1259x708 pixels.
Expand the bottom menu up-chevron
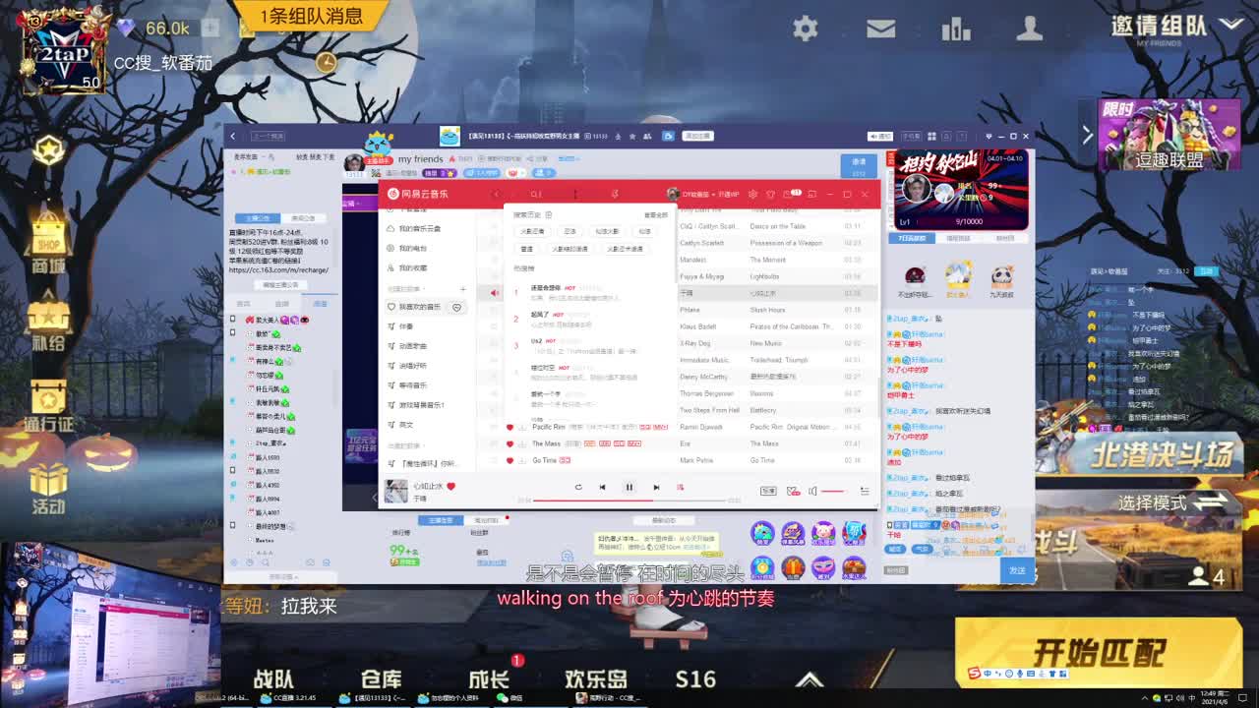[809, 678]
